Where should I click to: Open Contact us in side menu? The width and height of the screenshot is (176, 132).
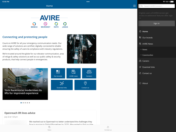[x=157, y=73]
